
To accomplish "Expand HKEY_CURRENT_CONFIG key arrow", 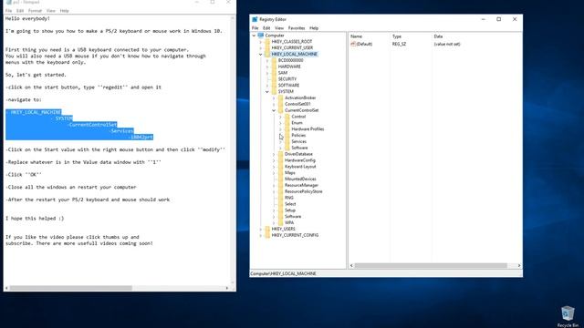I will (x=261, y=235).
